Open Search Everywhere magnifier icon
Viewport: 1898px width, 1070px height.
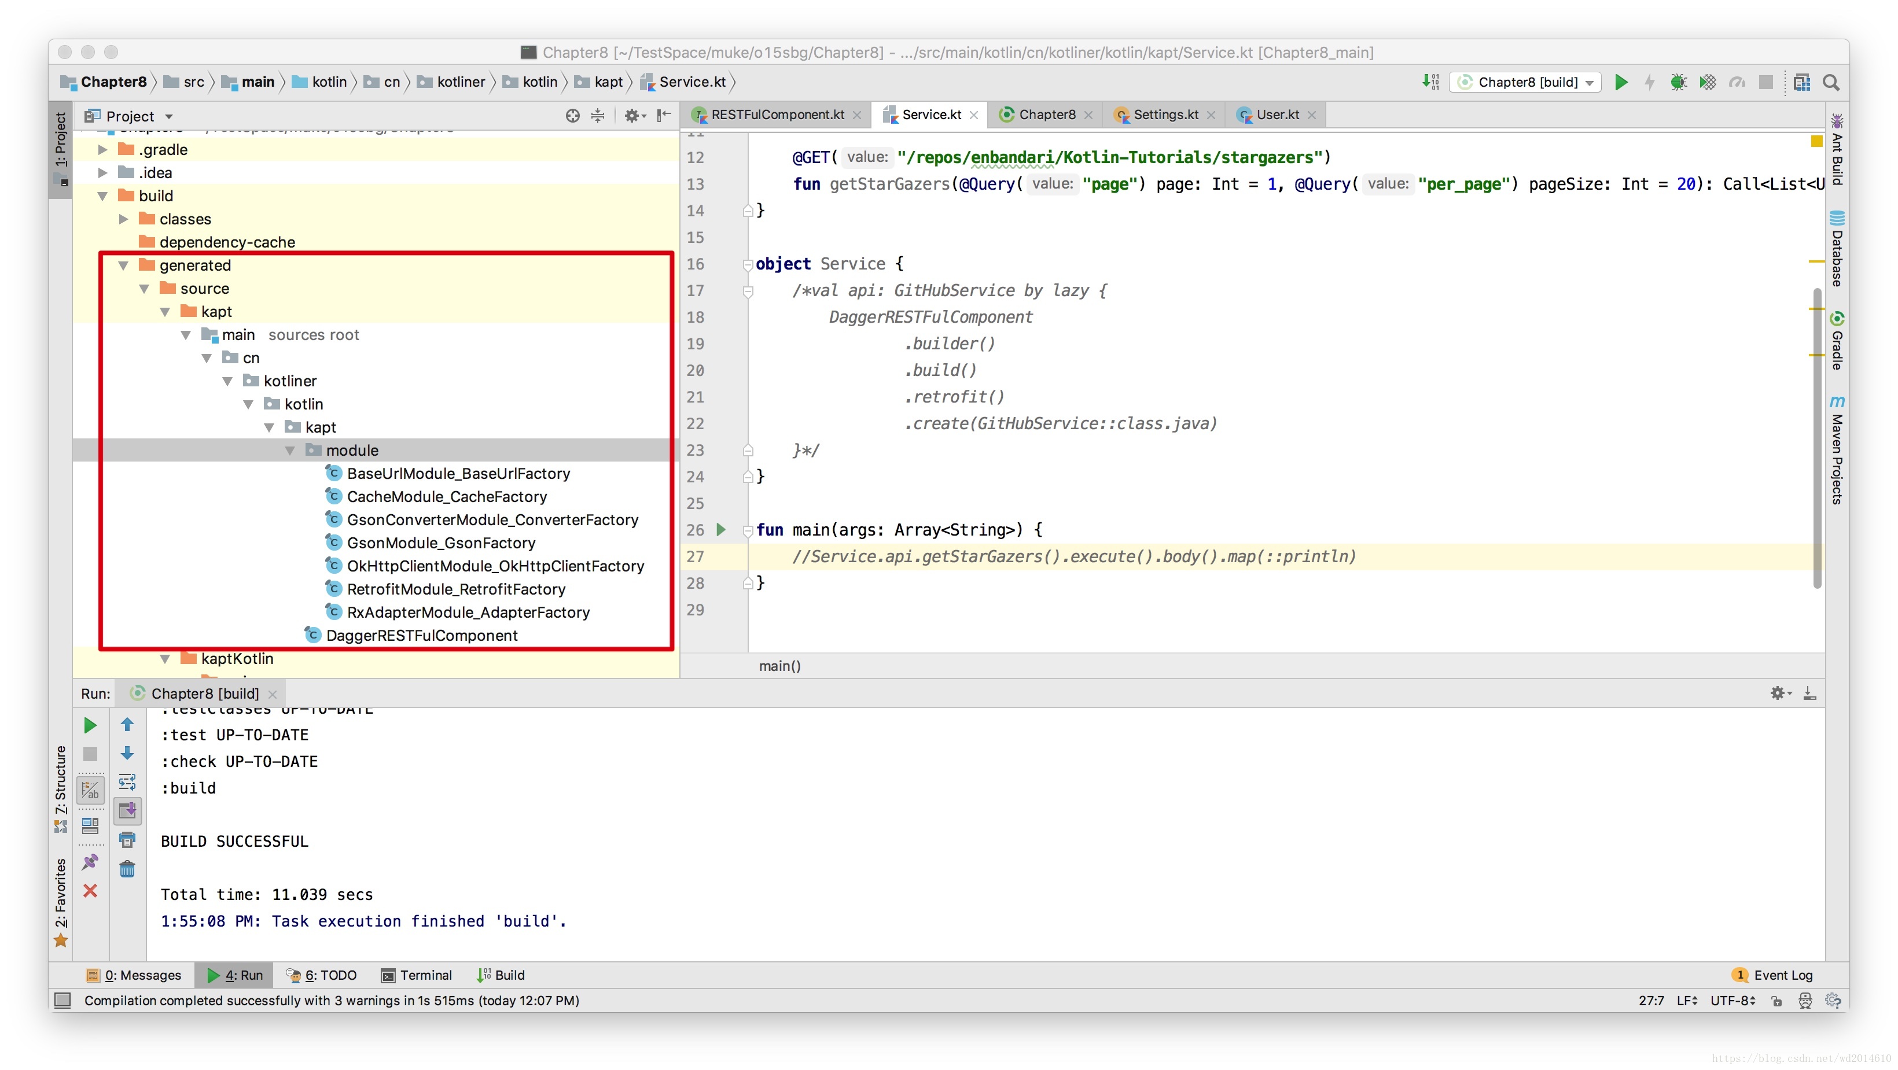coord(1831,83)
